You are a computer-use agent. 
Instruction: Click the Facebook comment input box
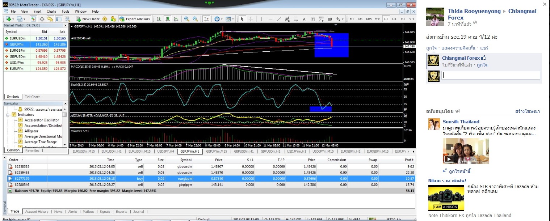tap(491, 75)
